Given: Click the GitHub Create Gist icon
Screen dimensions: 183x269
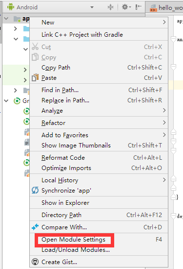Looking at the screenshot, I should (35, 262).
